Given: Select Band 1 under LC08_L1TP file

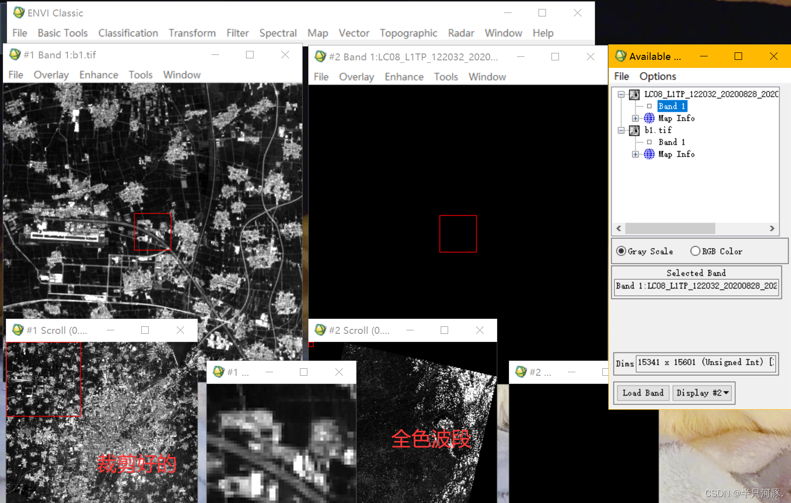Looking at the screenshot, I should 672,106.
